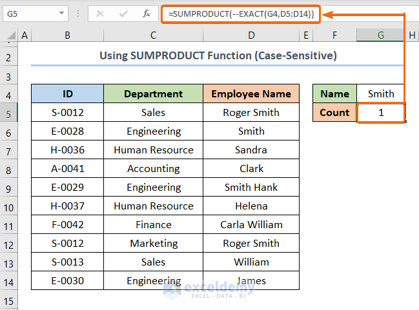Click the Select All corner triangle
Viewport: 419px width, 310px height.
click(10, 36)
